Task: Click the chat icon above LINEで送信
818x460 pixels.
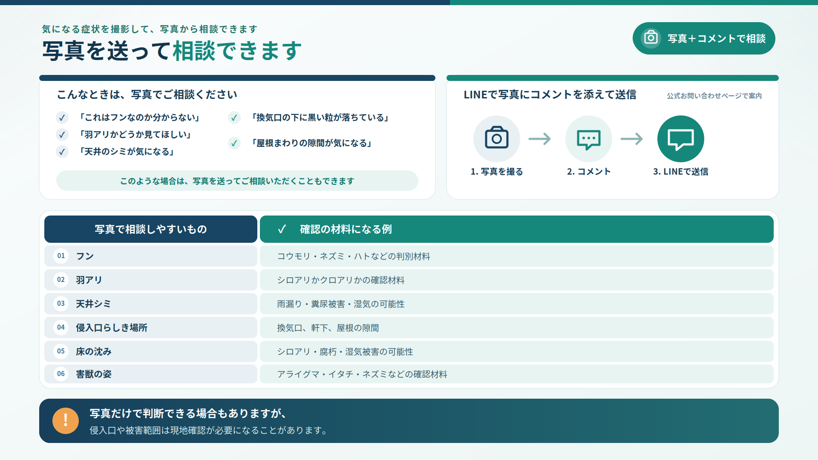Action: pyautogui.click(x=681, y=139)
